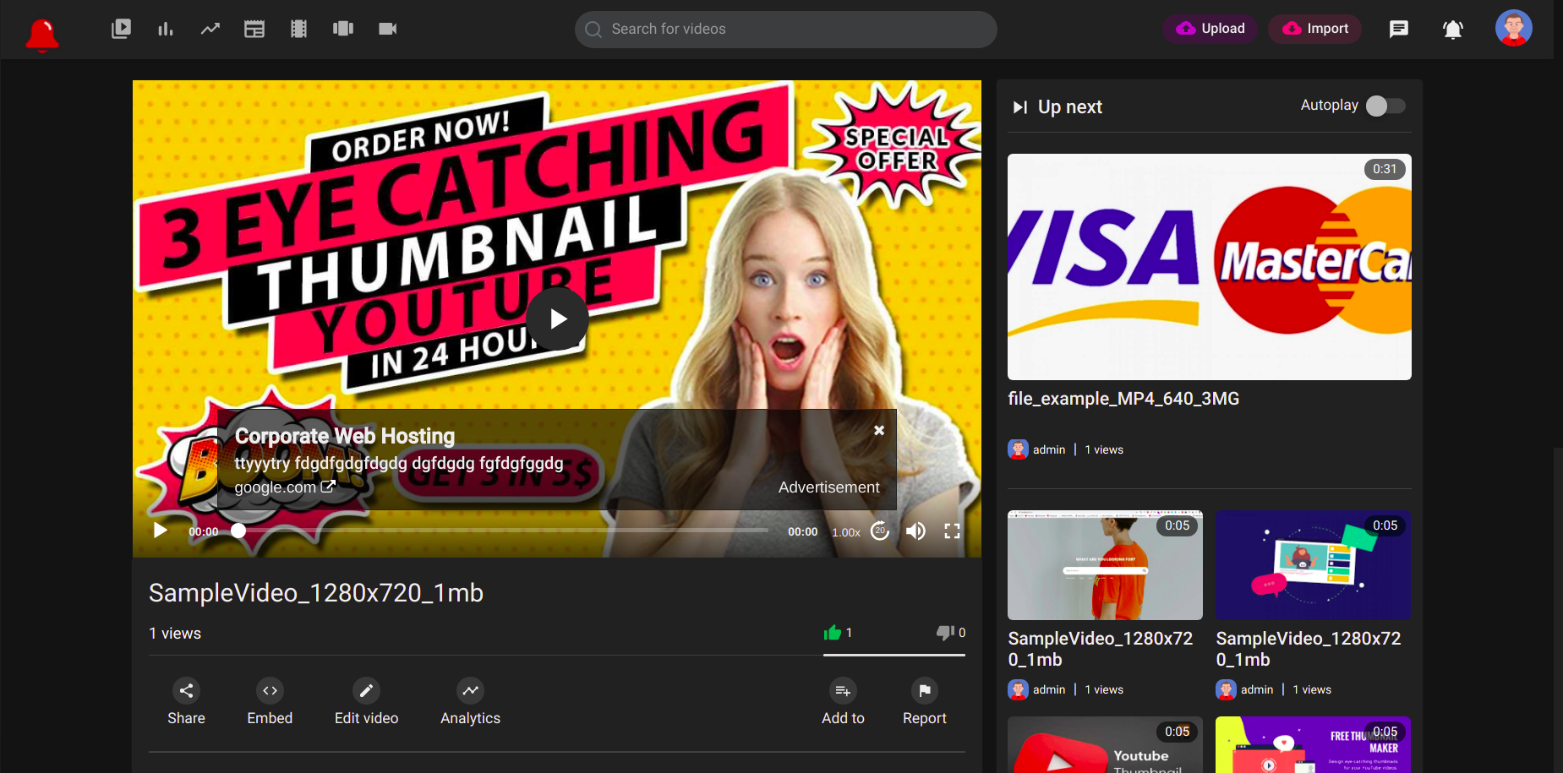Play the video from the control bar
1563x773 pixels.
[161, 531]
